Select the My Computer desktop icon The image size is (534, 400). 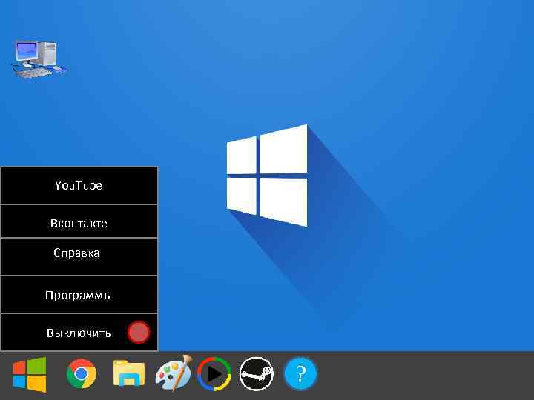coord(39,59)
